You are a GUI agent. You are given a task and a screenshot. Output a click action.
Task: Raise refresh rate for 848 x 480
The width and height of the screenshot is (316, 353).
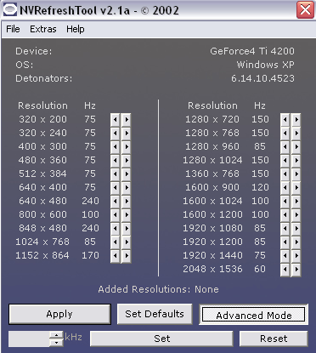pyautogui.click(x=127, y=229)
